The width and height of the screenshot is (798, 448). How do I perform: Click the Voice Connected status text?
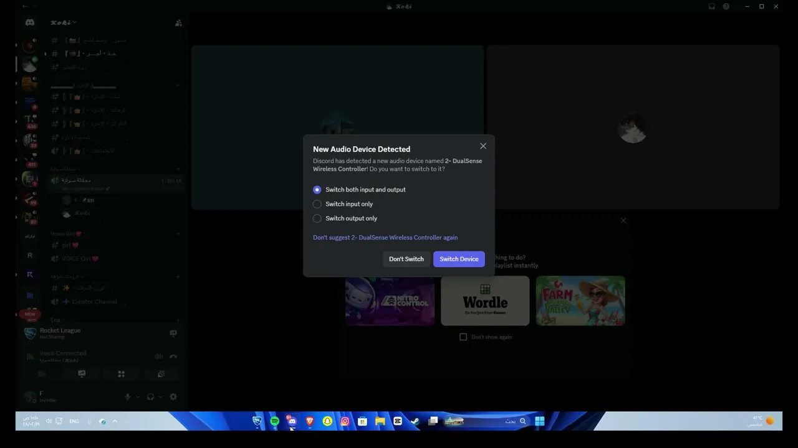[62, 353]
